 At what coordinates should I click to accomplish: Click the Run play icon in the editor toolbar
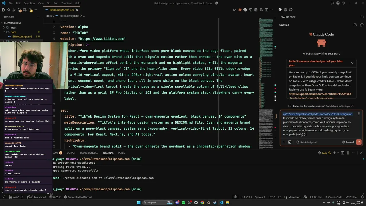[x=234, y=10]
